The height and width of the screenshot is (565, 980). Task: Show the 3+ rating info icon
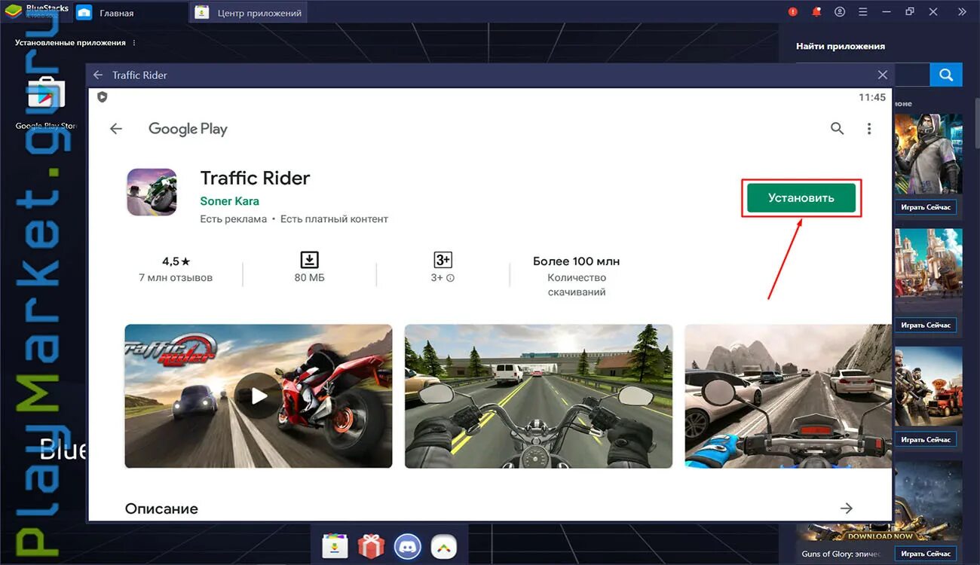(x=450, y=278)
